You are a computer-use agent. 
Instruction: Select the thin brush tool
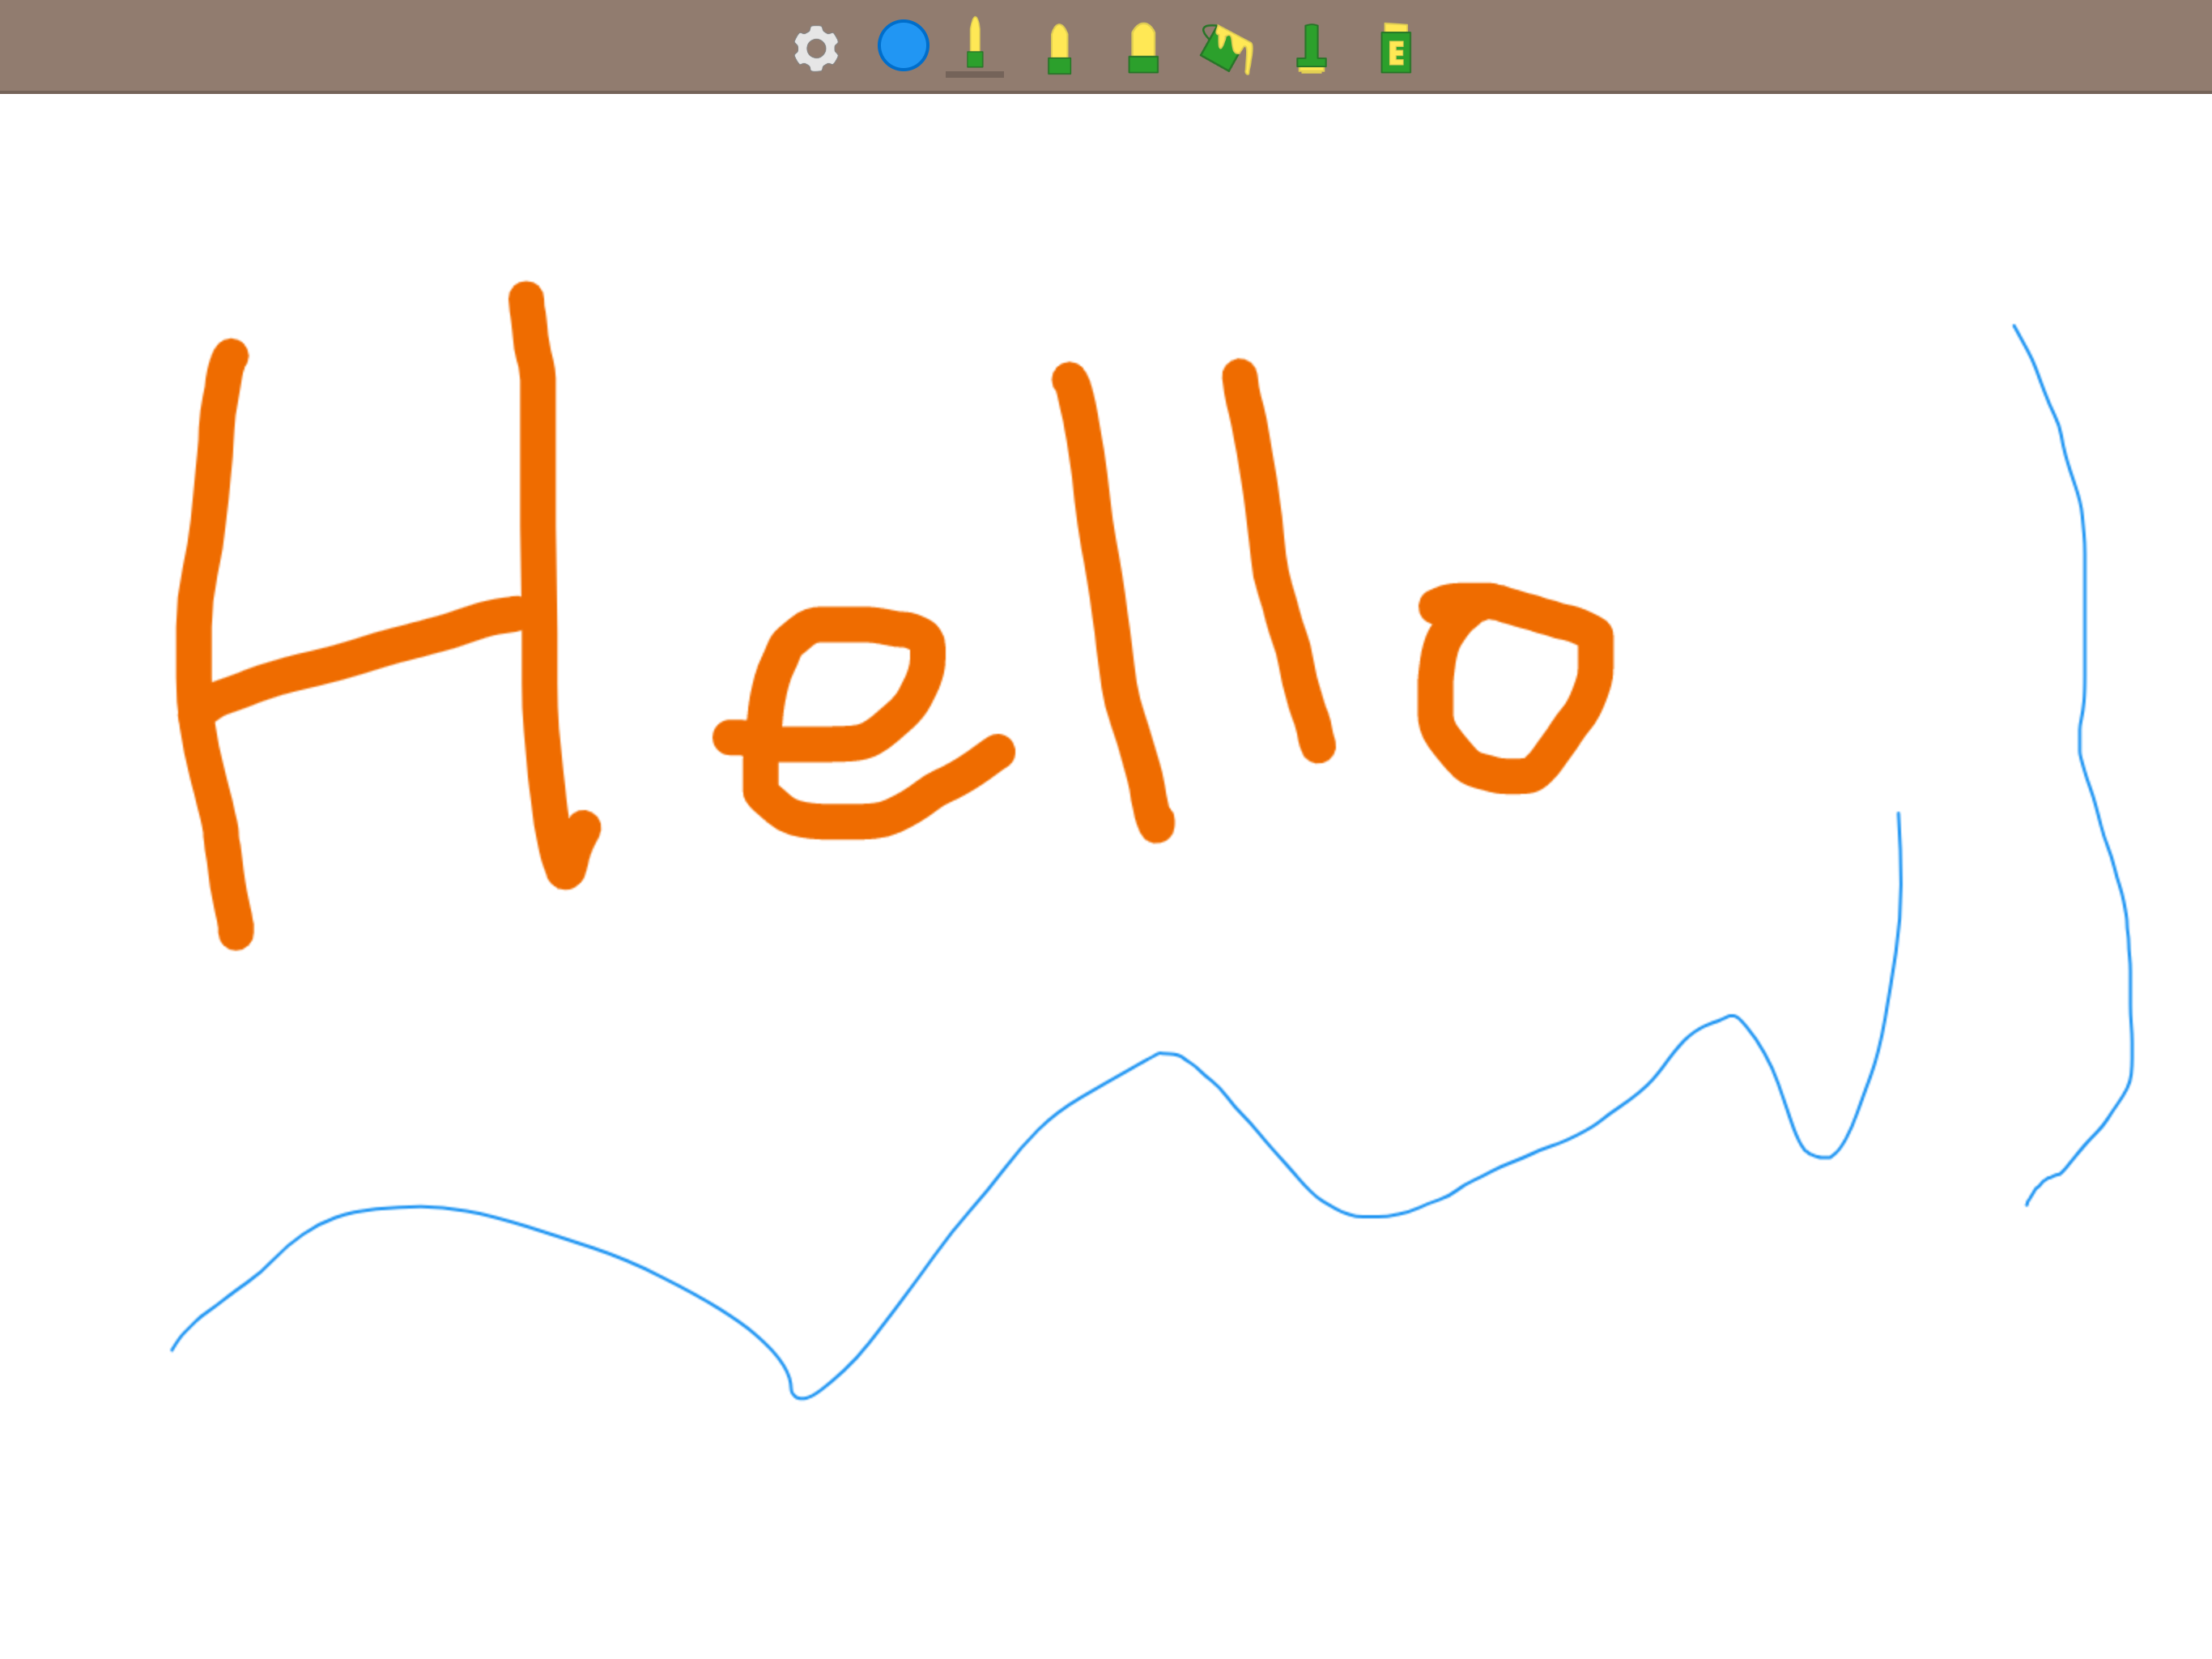click(x=975, y=44)
